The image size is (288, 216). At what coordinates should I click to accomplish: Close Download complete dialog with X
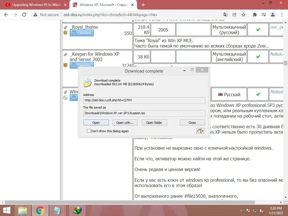(x=202, y=70)
